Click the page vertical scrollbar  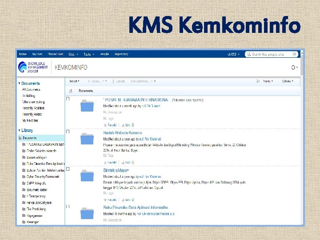click(x=302, y=65)
